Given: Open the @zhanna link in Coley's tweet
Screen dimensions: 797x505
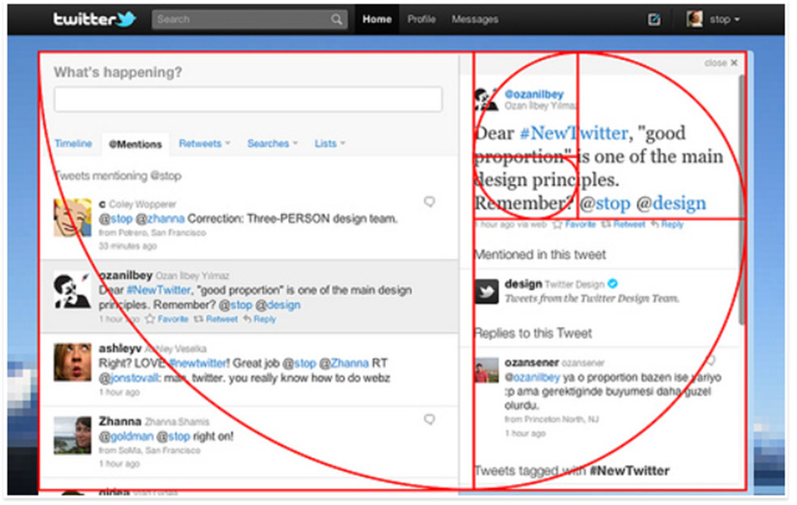Looking at the screenshot, I should (x=160, y=219).
